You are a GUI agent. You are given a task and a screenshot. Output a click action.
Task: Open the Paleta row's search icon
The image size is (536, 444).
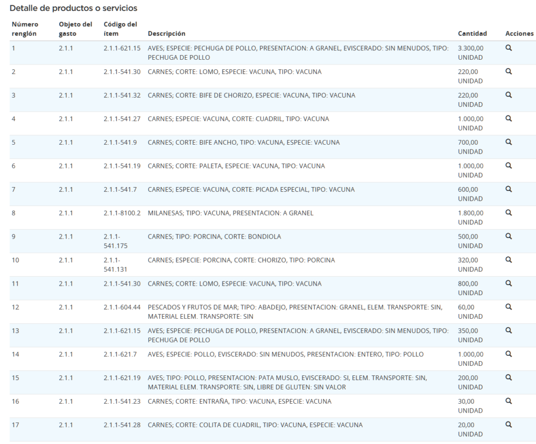508,166
